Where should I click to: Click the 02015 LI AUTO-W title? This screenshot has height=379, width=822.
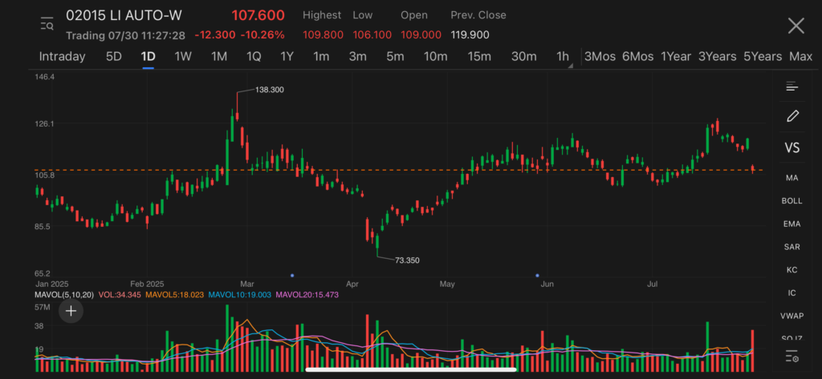(124, 16)
